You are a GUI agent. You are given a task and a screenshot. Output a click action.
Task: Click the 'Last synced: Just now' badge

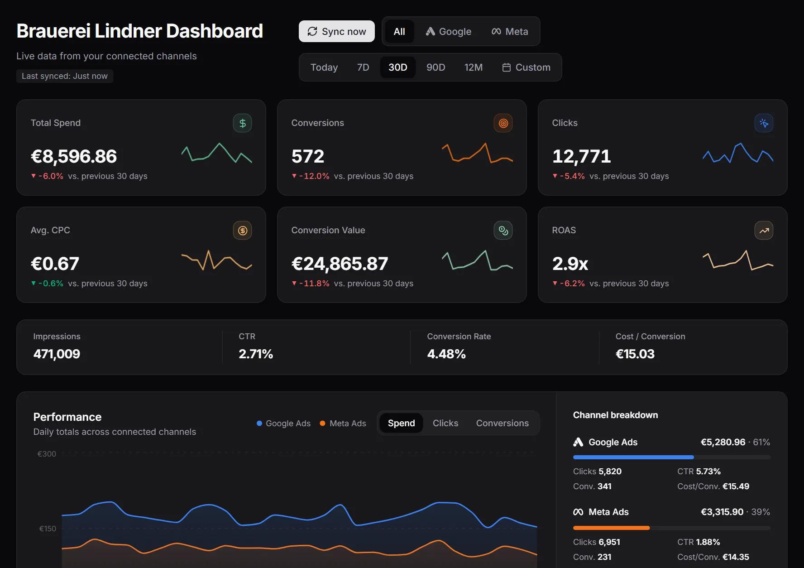click(65, 76)
